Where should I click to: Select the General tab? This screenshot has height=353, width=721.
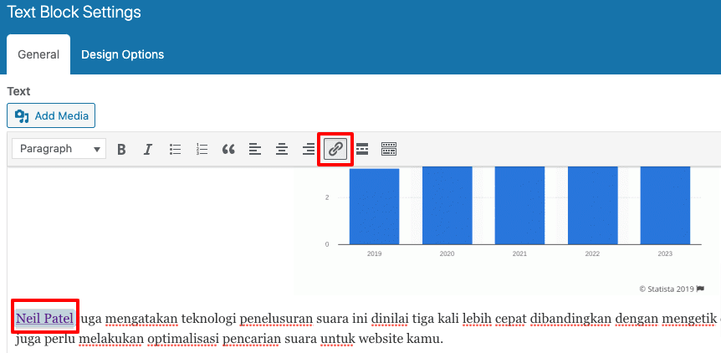[x=38, y=54]
